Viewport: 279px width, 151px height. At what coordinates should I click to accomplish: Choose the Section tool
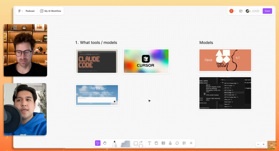(156, 143)
